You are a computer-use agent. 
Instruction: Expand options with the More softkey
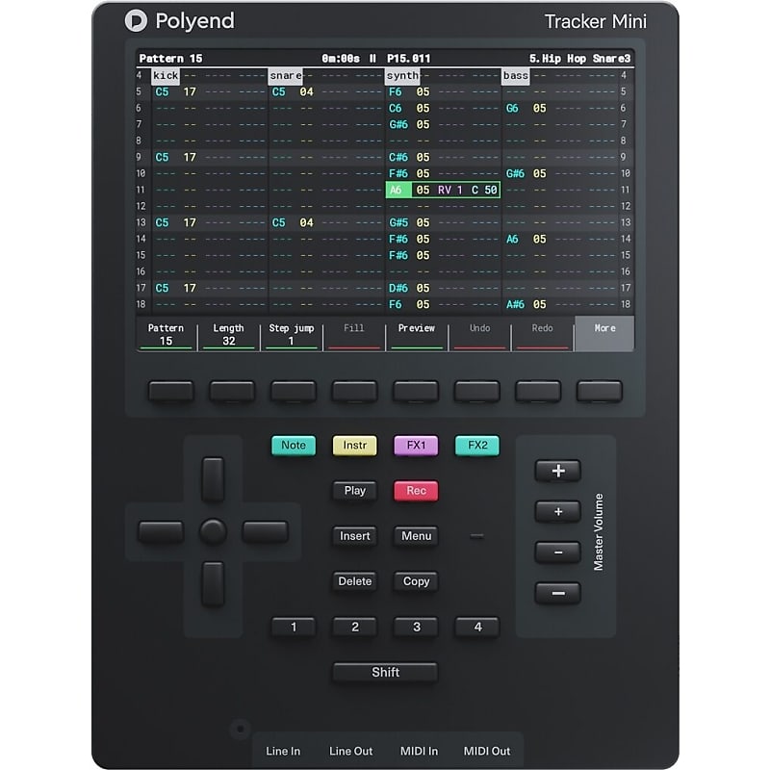click(604, 334)
